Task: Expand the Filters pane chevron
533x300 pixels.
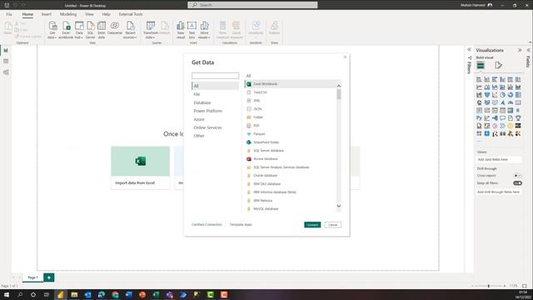Action: [x=469, y=50]
